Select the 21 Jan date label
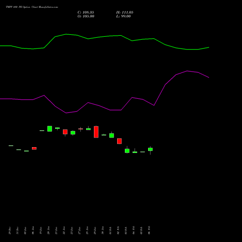 56,230
